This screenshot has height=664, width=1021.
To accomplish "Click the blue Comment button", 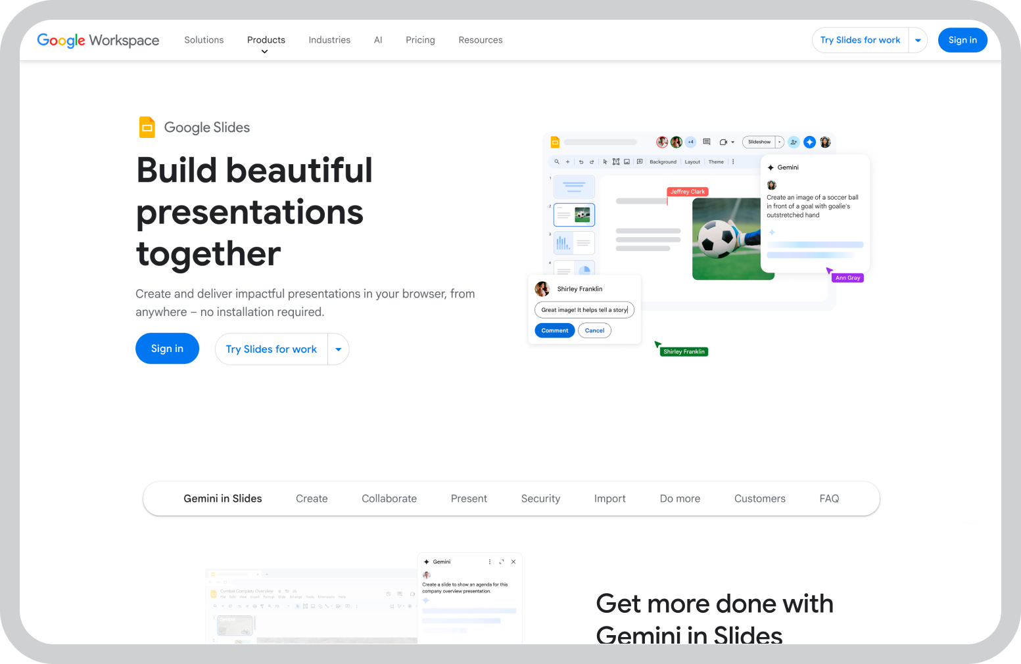I will [555, 330].
